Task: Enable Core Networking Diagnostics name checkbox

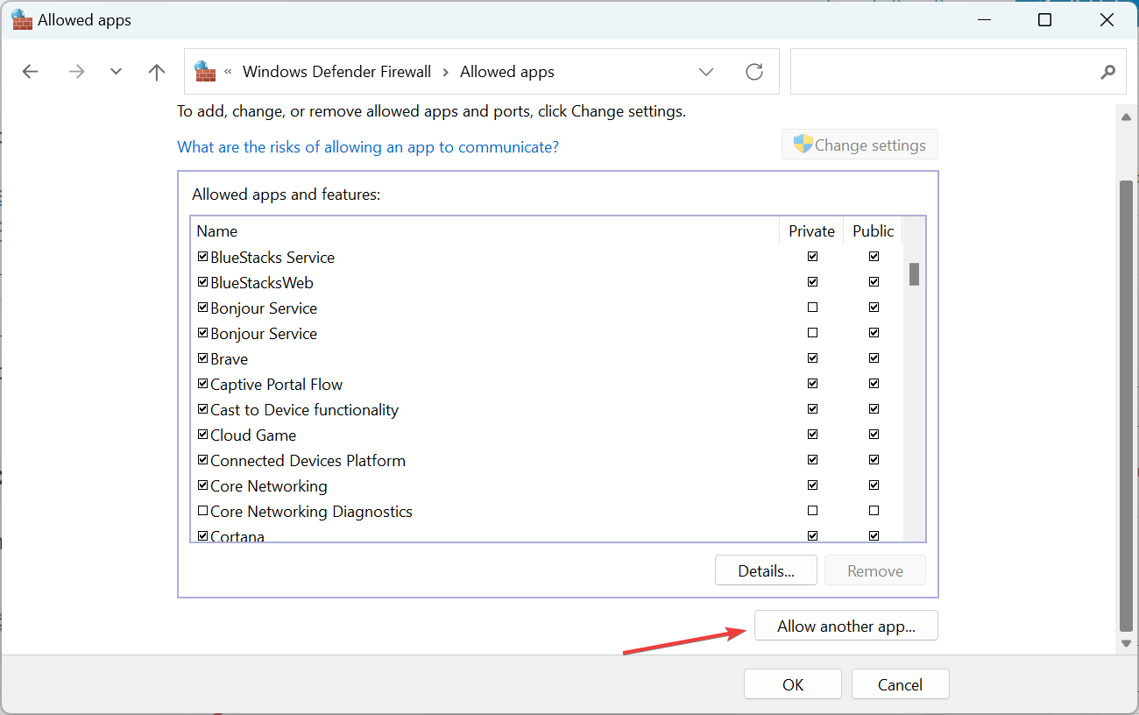Action: pyautogui.click(x=203, y=511)
